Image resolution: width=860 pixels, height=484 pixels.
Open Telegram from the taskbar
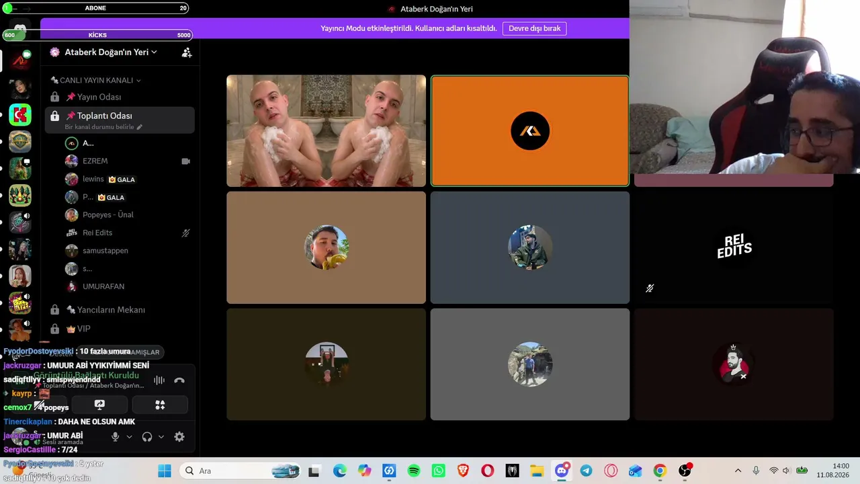pos(586,471)
